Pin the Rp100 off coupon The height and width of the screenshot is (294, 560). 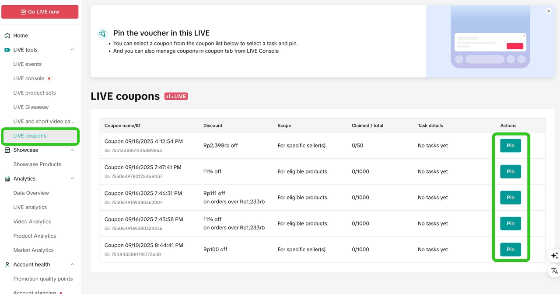pyautogui.click(x=511, y=250)
